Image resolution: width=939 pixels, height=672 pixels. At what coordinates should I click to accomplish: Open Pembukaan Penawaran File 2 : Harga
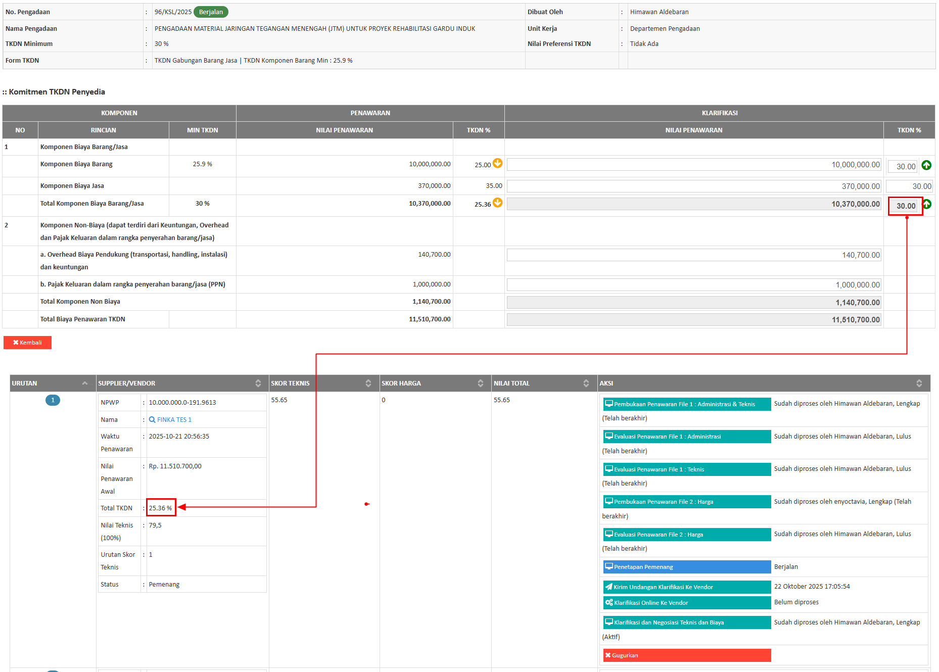(x=686, y=502)
